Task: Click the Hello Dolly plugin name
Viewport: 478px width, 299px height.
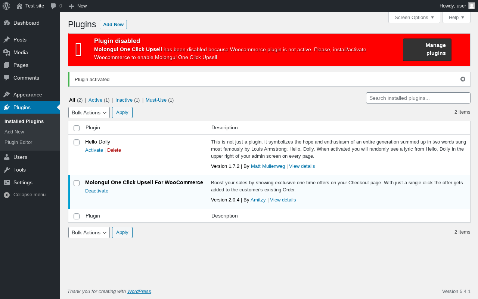Action: click(97, 142)
